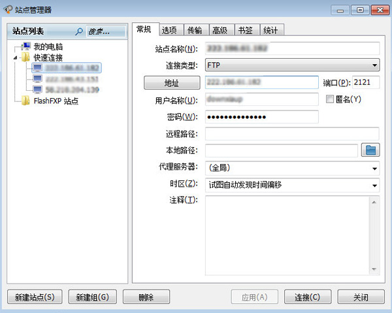Select the first quick connect site icon
The height and width of the screenshot is (313, 392).
pyautogui.click(x=37, y=68)
